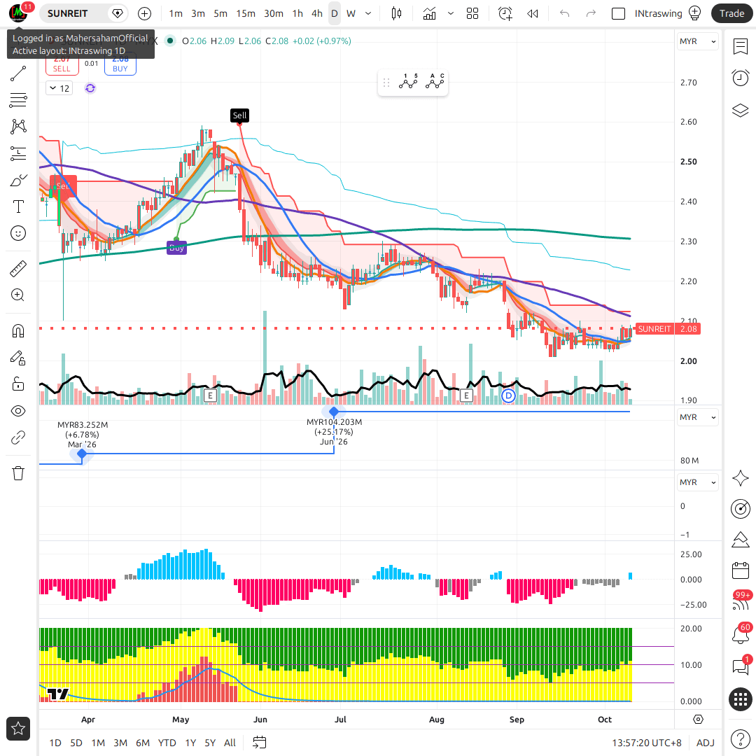
Task: Open the go to date calendar icon
Action: click(260, 743)
